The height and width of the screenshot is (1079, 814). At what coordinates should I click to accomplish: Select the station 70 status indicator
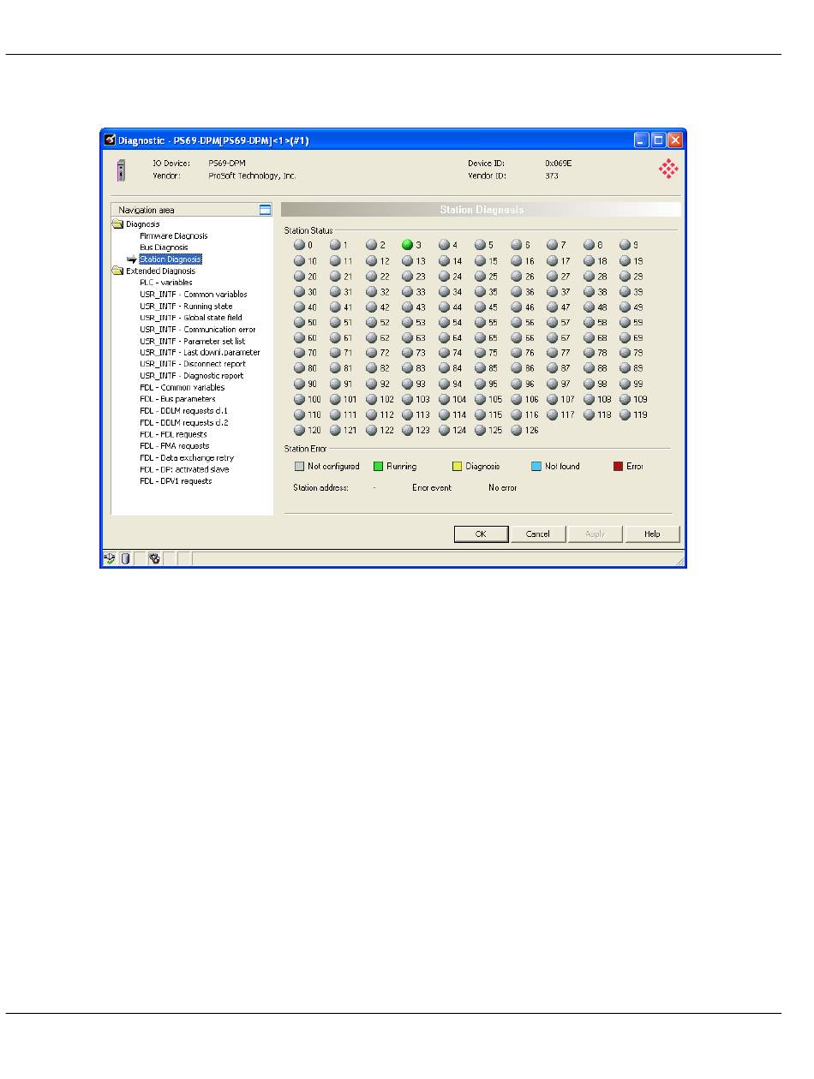coord(299,353)
